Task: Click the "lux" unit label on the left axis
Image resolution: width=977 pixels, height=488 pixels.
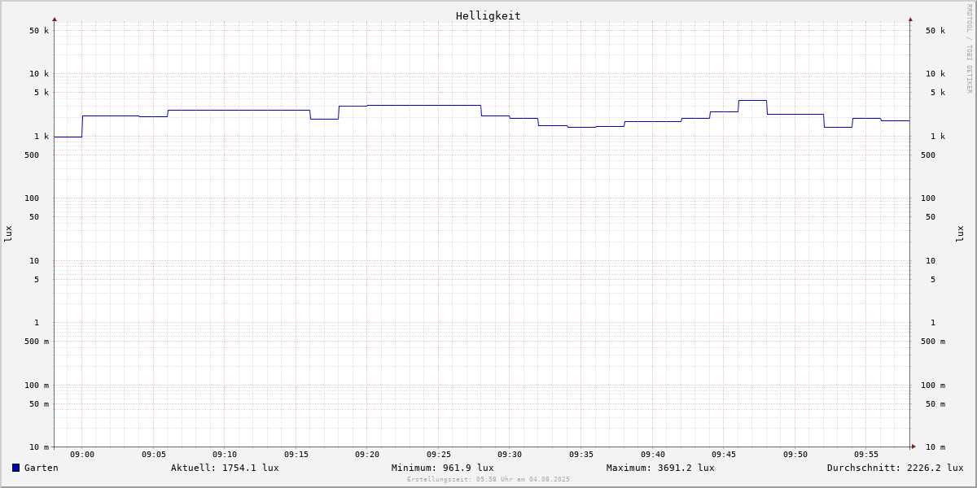Action: coord(8,234)
